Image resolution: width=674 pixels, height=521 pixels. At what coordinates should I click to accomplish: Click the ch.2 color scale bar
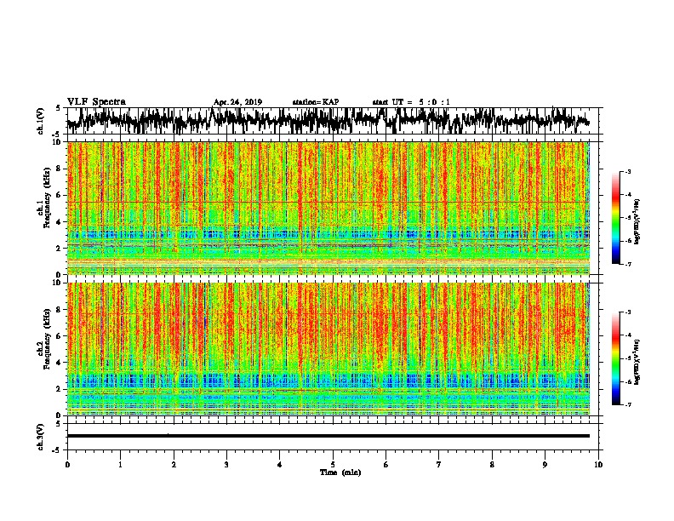pyautogui.click(x=616, y=358)
